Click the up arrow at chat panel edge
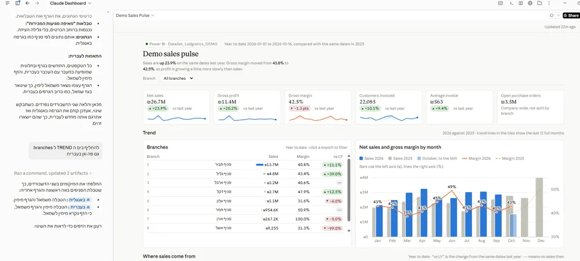 tap(108, 12)
